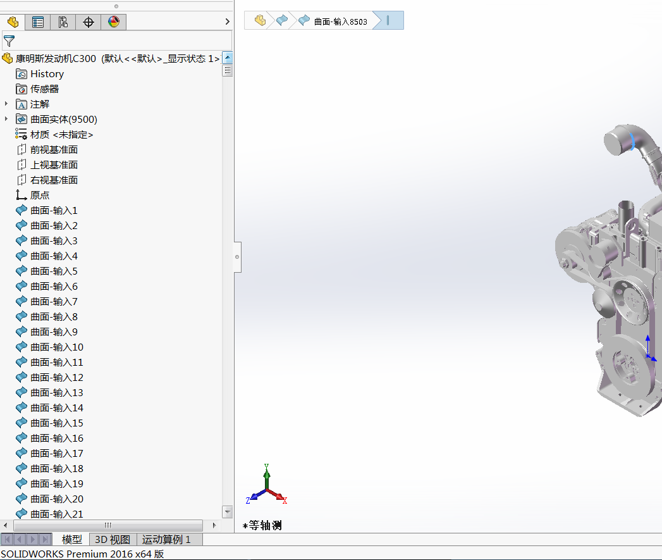Jump to first bottom tab with arrow
The width and height of the screenshot is (662, 560).
point(7,539)
